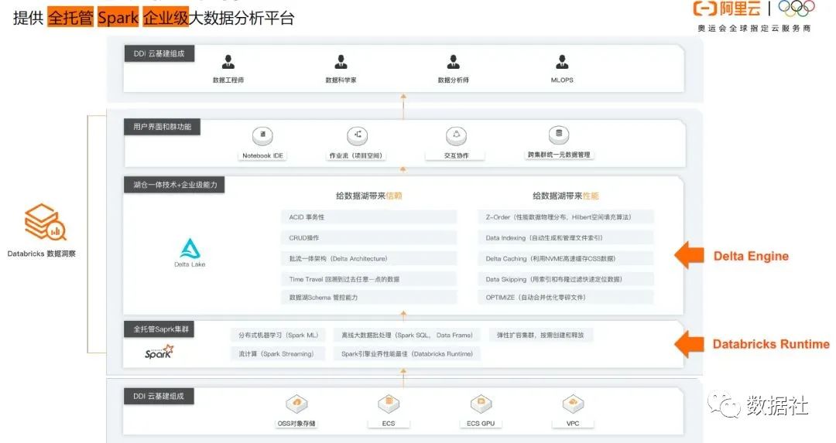Click the 阿里云 logo
The width and height of the screenshot is (836, 443).
(727, 9)
